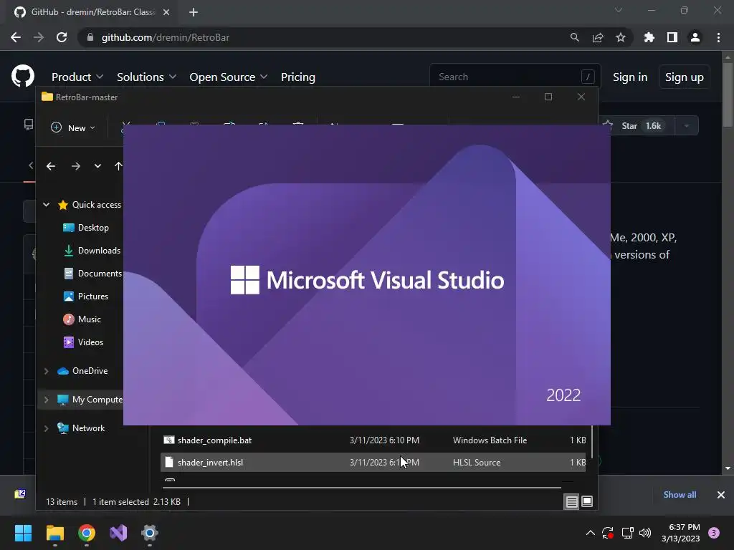
Task: Click the HLSL Source type cell
Action: click(x=477, y=462)
